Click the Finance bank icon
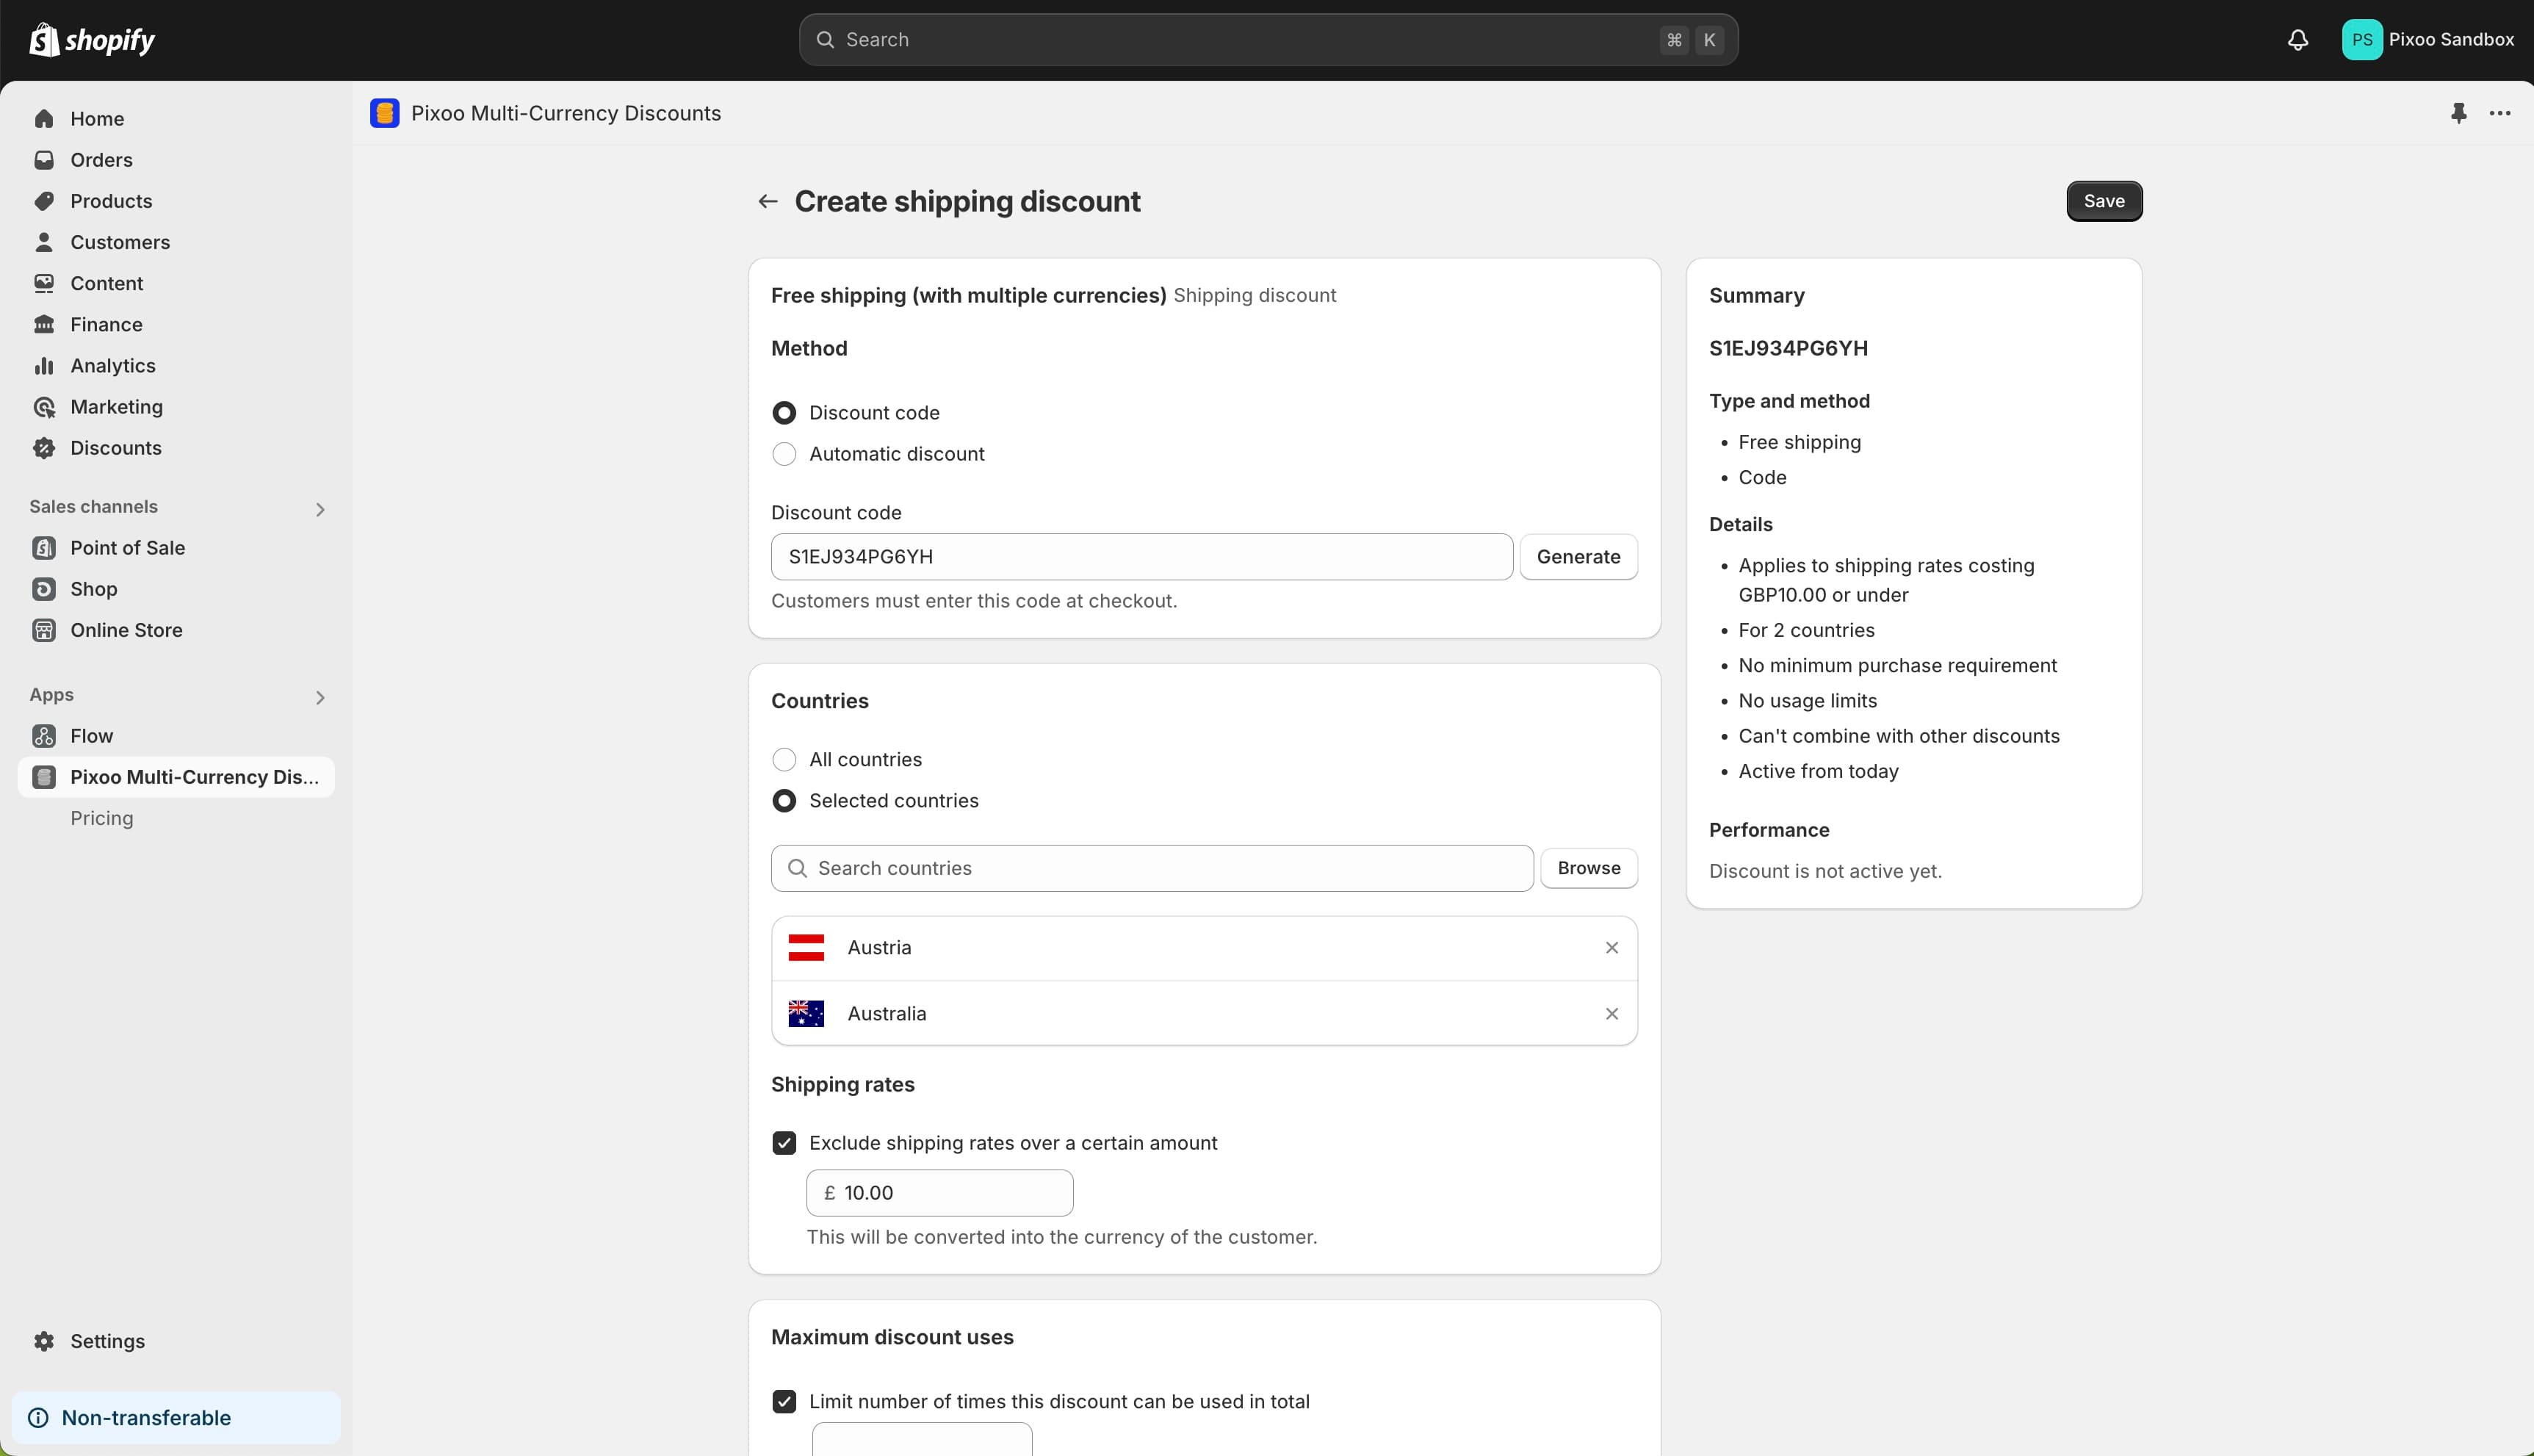Image resolution: width=2534 pixels, height=1456 pixels. (44, 324)
